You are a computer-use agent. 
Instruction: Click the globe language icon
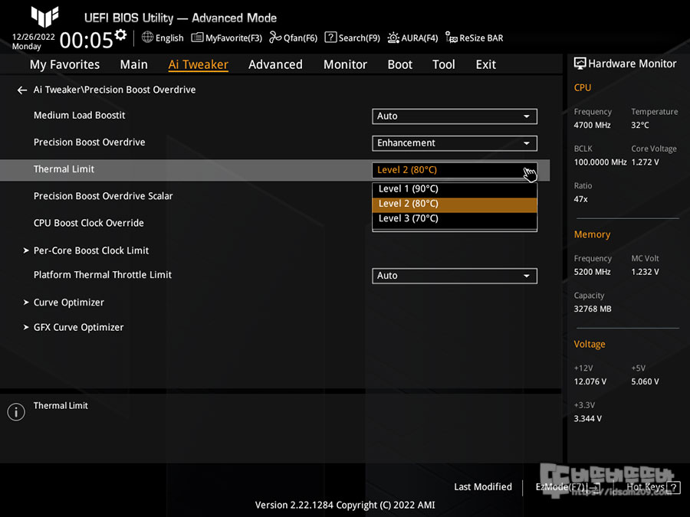[147, 38]
